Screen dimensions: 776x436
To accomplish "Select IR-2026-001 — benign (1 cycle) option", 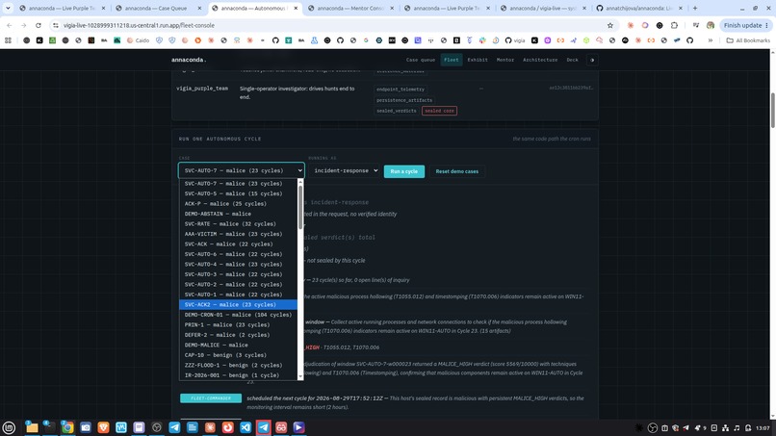I will tap(239, 375).
